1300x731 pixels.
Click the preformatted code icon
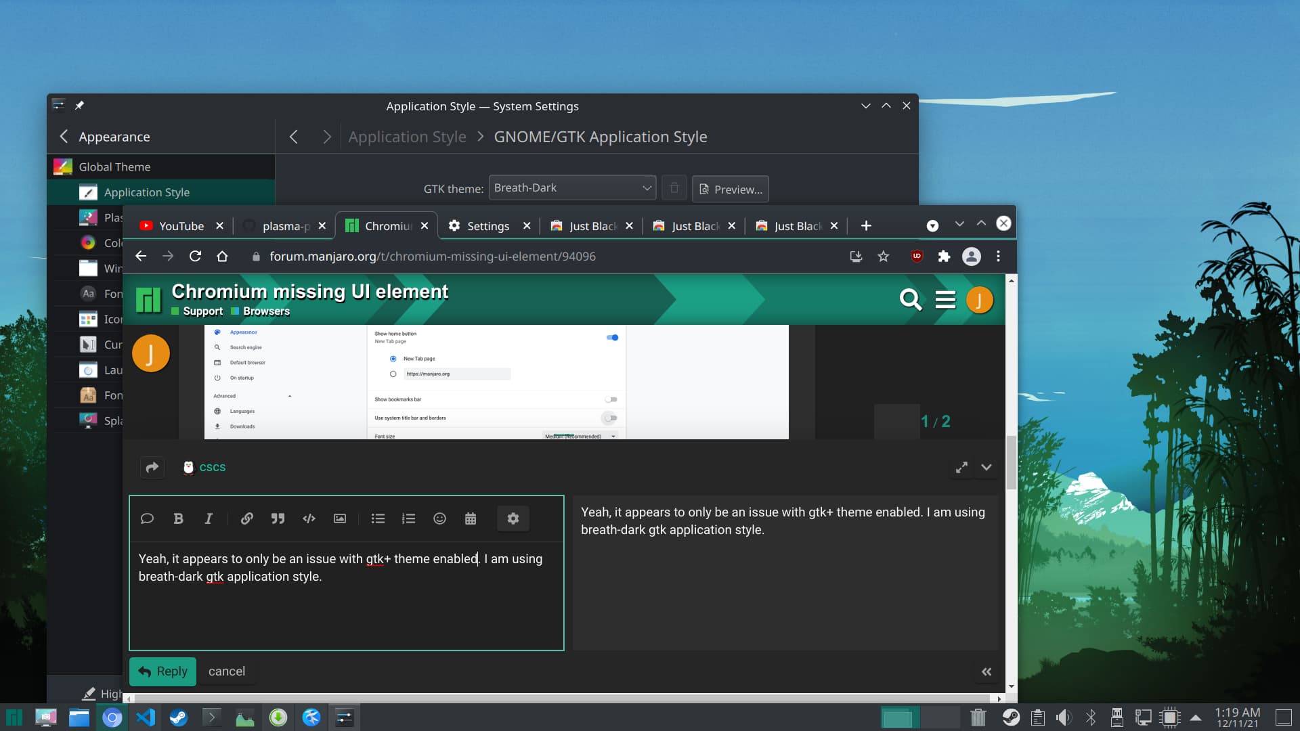pos(309,518)
